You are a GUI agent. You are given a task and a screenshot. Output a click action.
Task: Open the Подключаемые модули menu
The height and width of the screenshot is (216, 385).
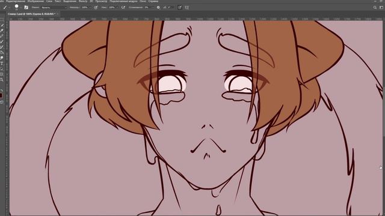tap(123, 1)
